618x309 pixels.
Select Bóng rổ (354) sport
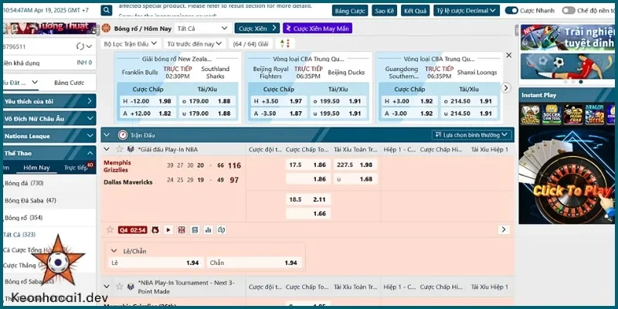point(24,218)
